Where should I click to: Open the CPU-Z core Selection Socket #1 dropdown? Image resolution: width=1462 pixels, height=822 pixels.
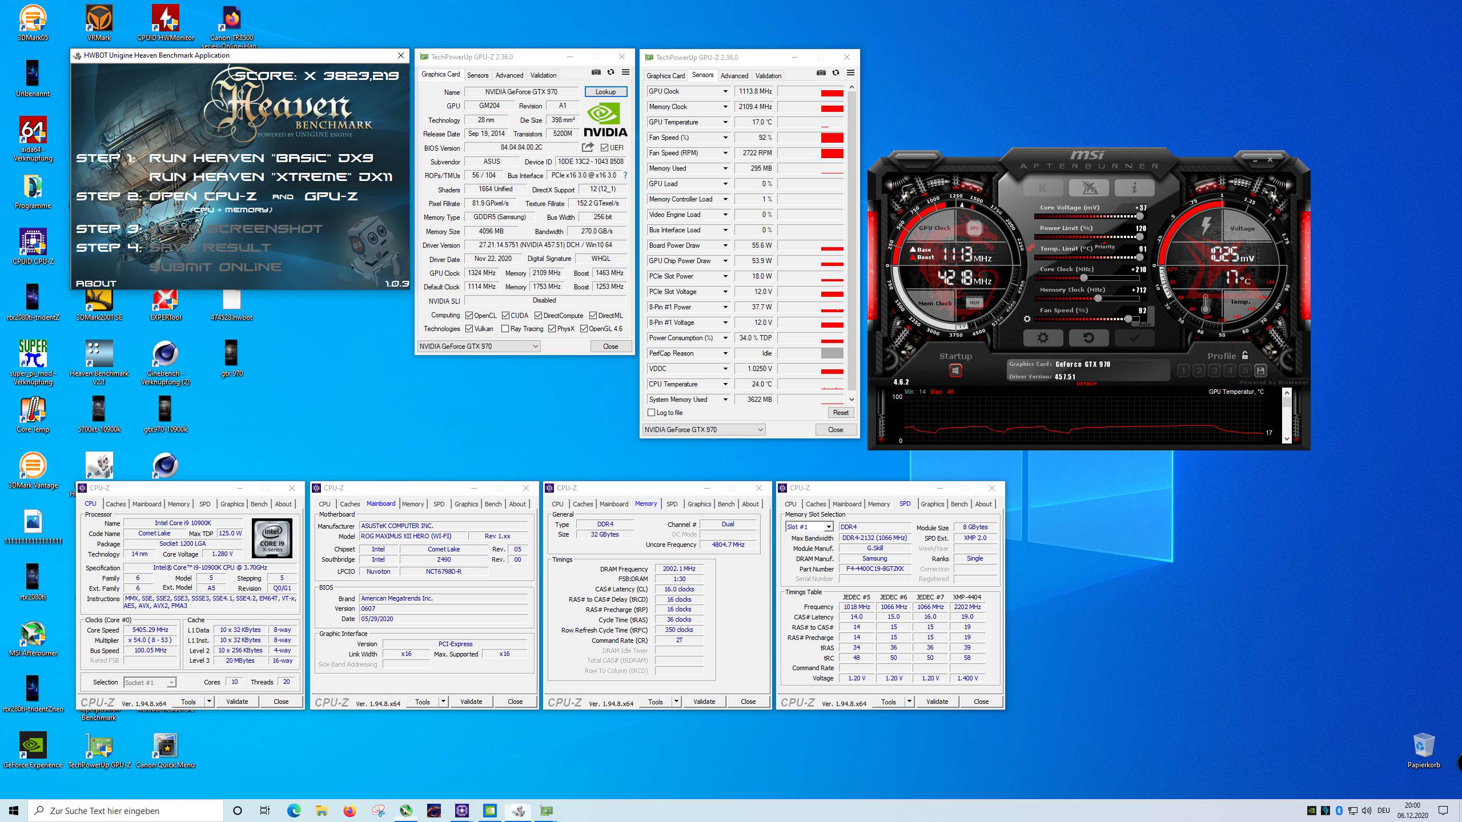[150, 682]
